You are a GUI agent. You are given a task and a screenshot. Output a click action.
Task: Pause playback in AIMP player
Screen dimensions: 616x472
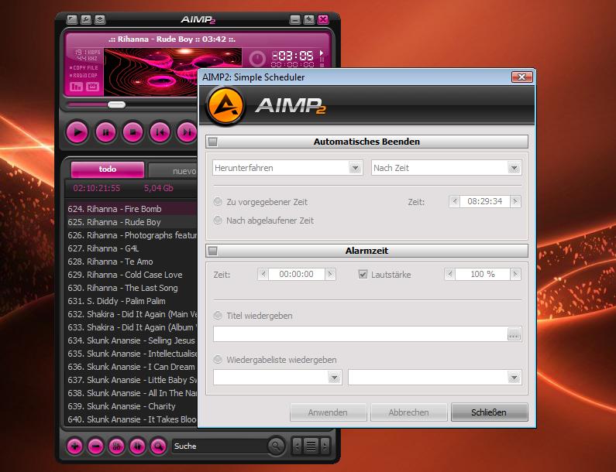[105, 132]
